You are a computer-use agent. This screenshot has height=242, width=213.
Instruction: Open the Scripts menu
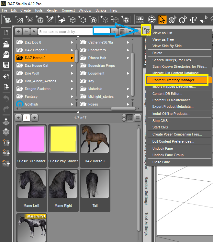click(x=101, y=11)
